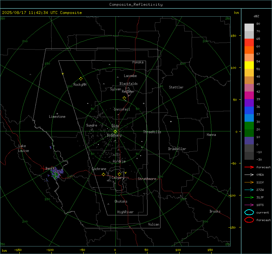Screen dimensions: 272x254
Task: Click the Ponoka label
Action: click(138, 62)
